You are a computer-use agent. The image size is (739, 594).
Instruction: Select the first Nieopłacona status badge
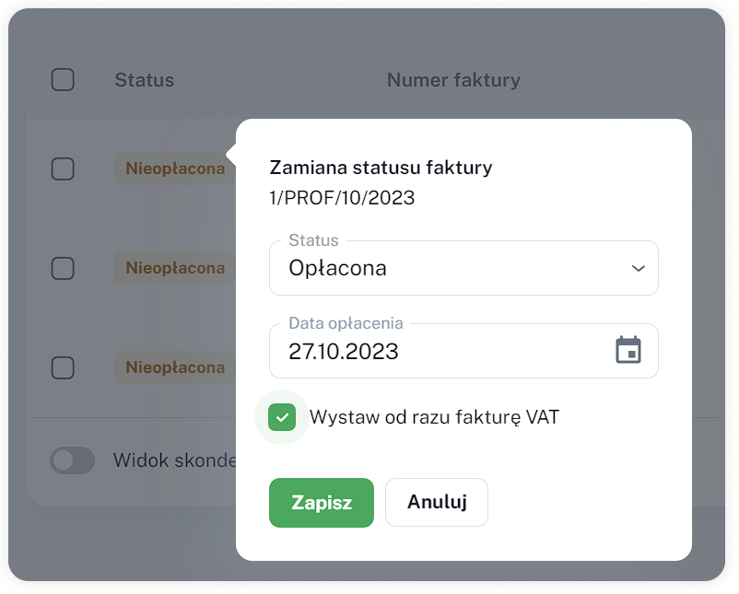(x=173, y=169)
